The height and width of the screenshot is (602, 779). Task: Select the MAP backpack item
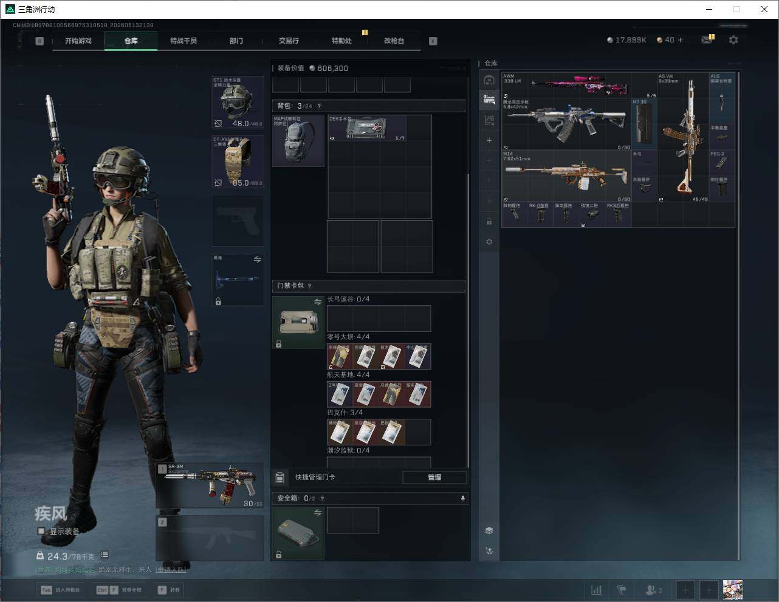point(298,141)
